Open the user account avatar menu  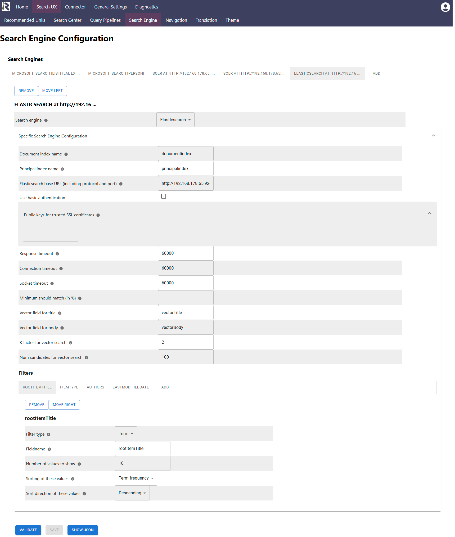coord(445,7)
